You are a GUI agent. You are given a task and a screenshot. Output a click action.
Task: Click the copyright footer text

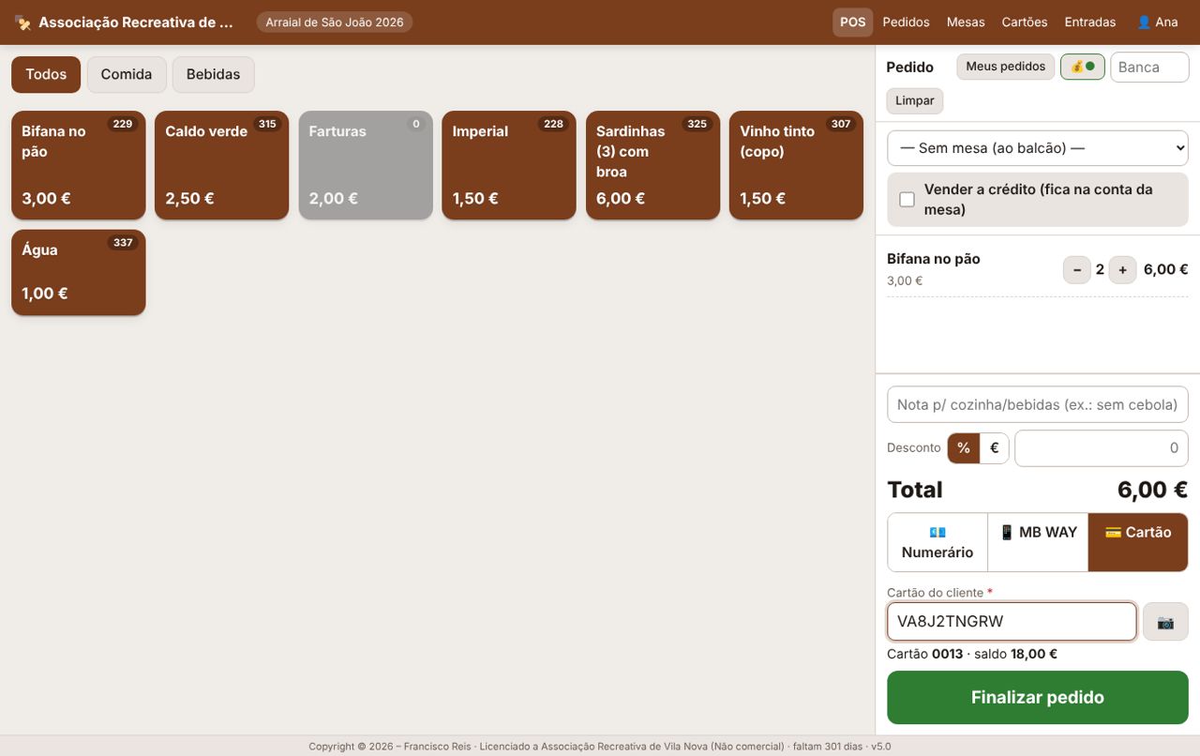(x=600, y=747)
